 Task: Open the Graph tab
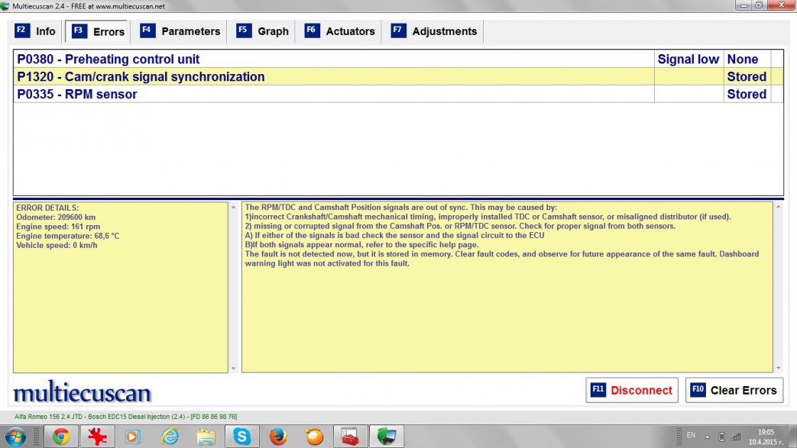tap(263, 31)
